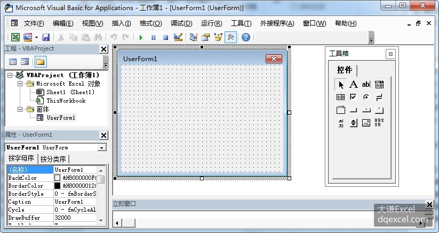Open the Insert UserForm dropdown arrow
This screenshot has width=439, height=233.
click(36, 37)
